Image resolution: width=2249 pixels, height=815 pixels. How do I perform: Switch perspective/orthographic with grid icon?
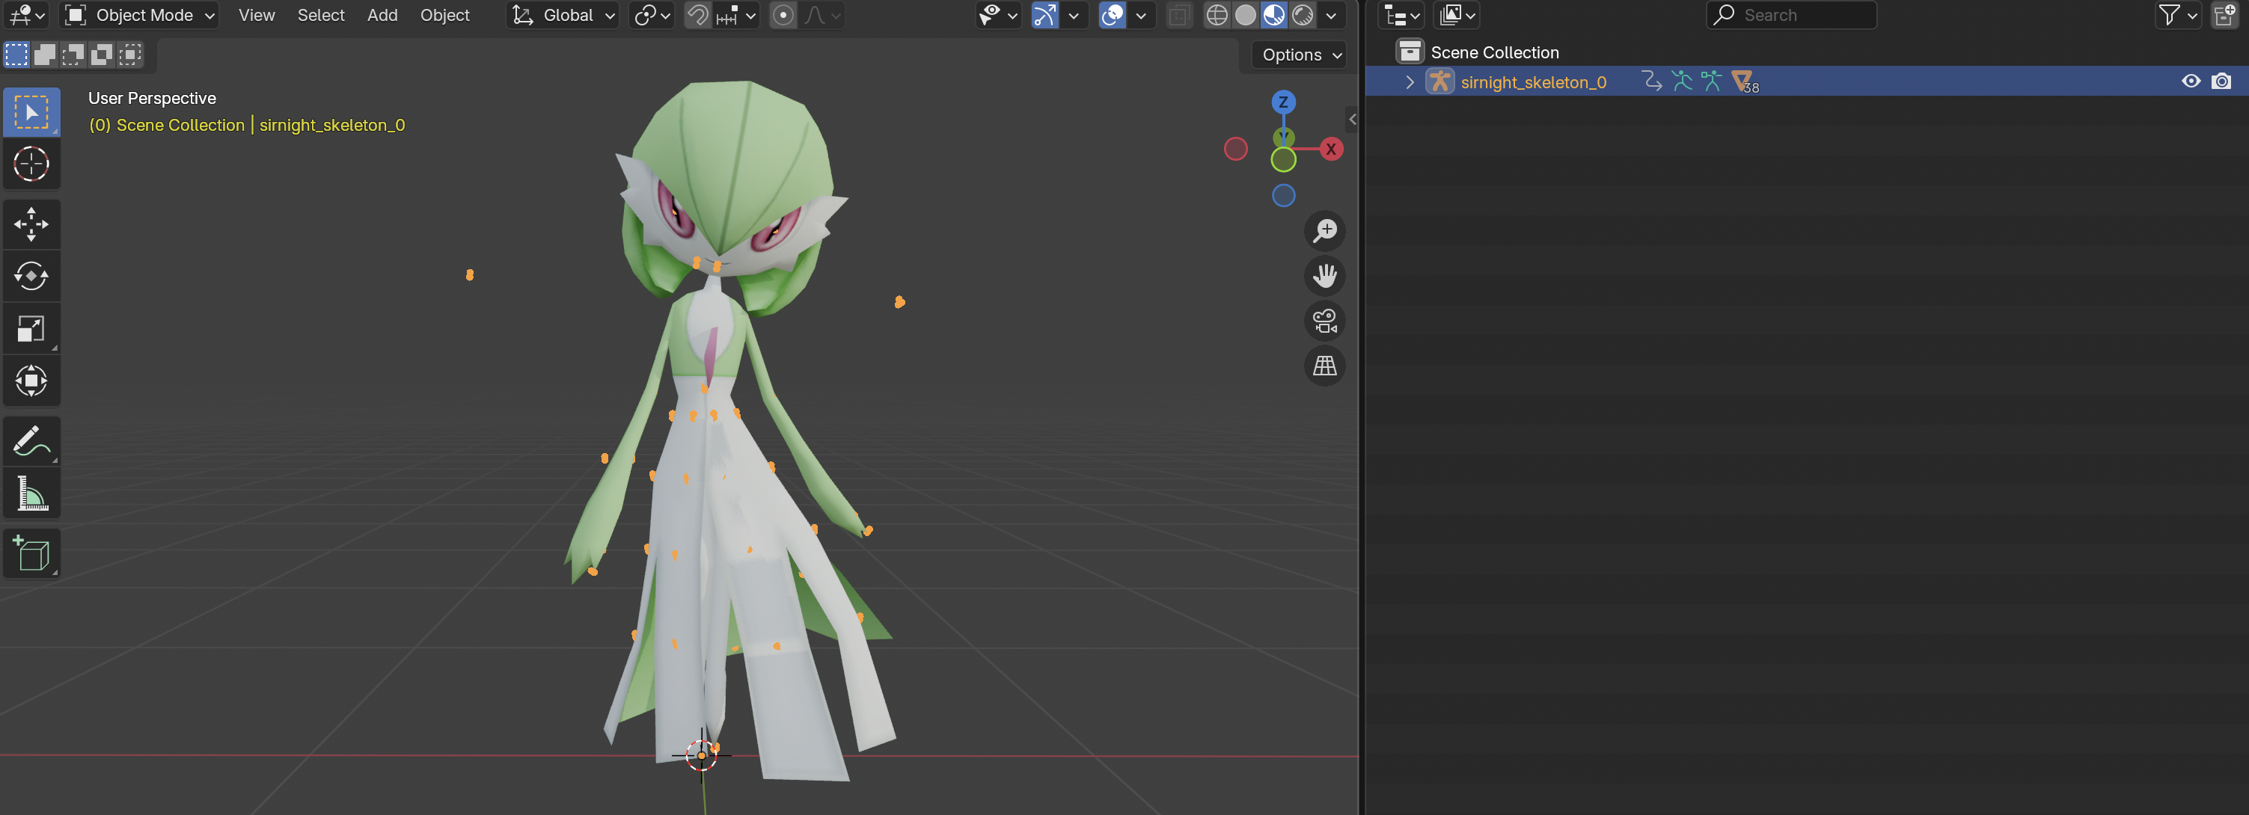pyautogui.click(x=1324, y=366)
